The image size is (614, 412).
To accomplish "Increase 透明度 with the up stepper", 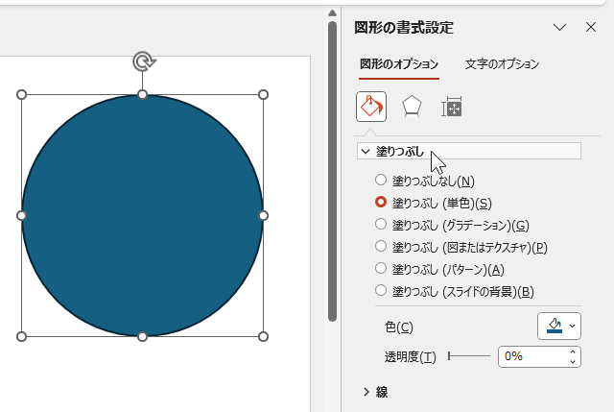I will 573,351.
